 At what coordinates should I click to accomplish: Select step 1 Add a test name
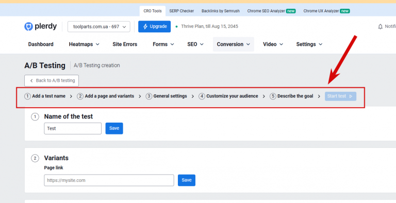point(45,96)
